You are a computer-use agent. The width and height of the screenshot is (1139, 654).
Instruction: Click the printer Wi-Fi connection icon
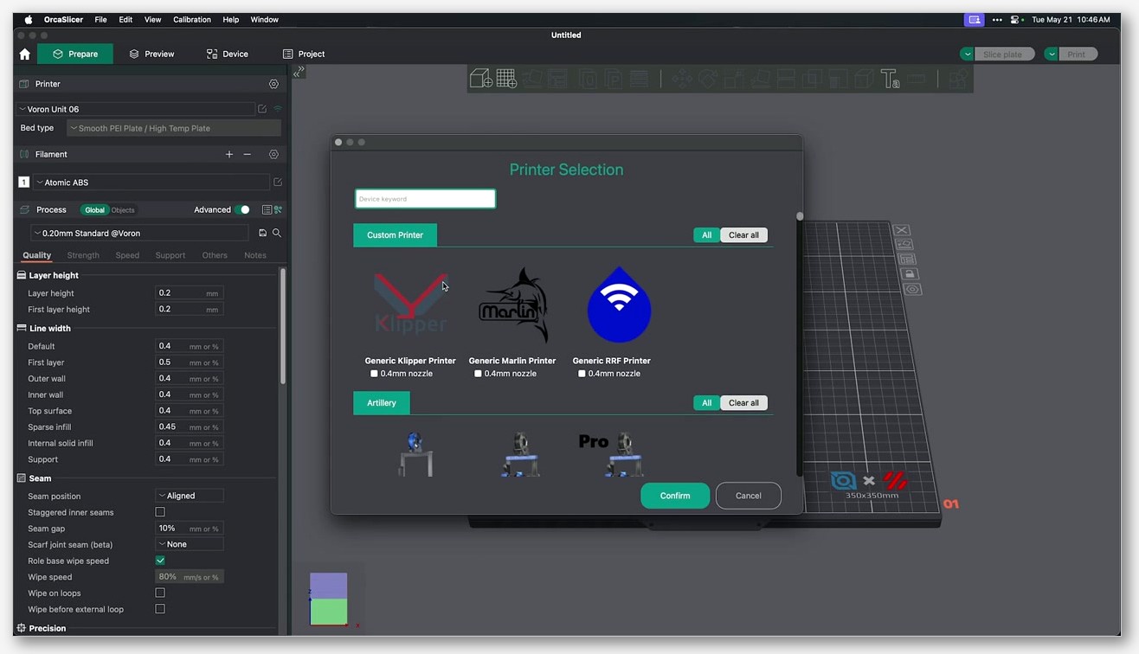pyautogui.click(x=278, y=109)
